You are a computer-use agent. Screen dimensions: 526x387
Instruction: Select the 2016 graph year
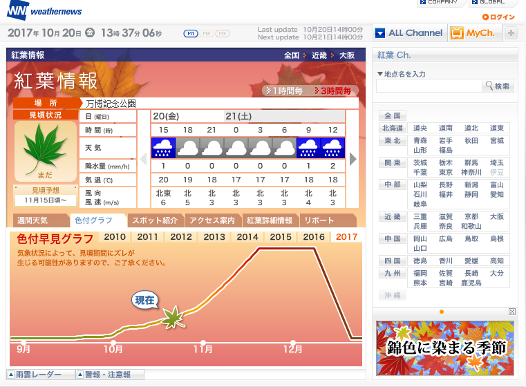[x=314, y=237]
